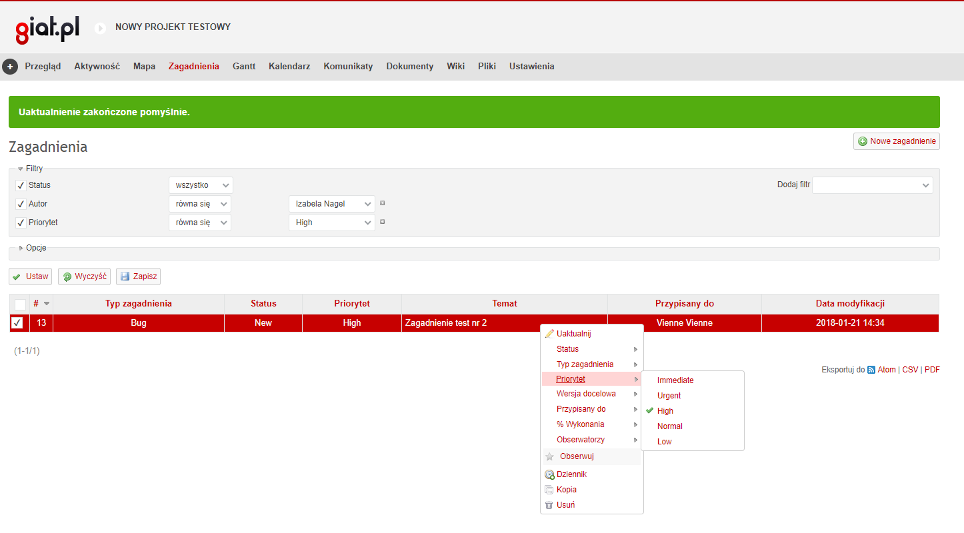Click the Usuń trash icon
The image size is (964, 533).
click(549, 505)
